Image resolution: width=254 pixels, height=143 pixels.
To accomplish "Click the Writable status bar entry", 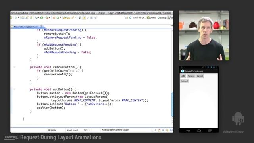I will click(x=52, y=130).
